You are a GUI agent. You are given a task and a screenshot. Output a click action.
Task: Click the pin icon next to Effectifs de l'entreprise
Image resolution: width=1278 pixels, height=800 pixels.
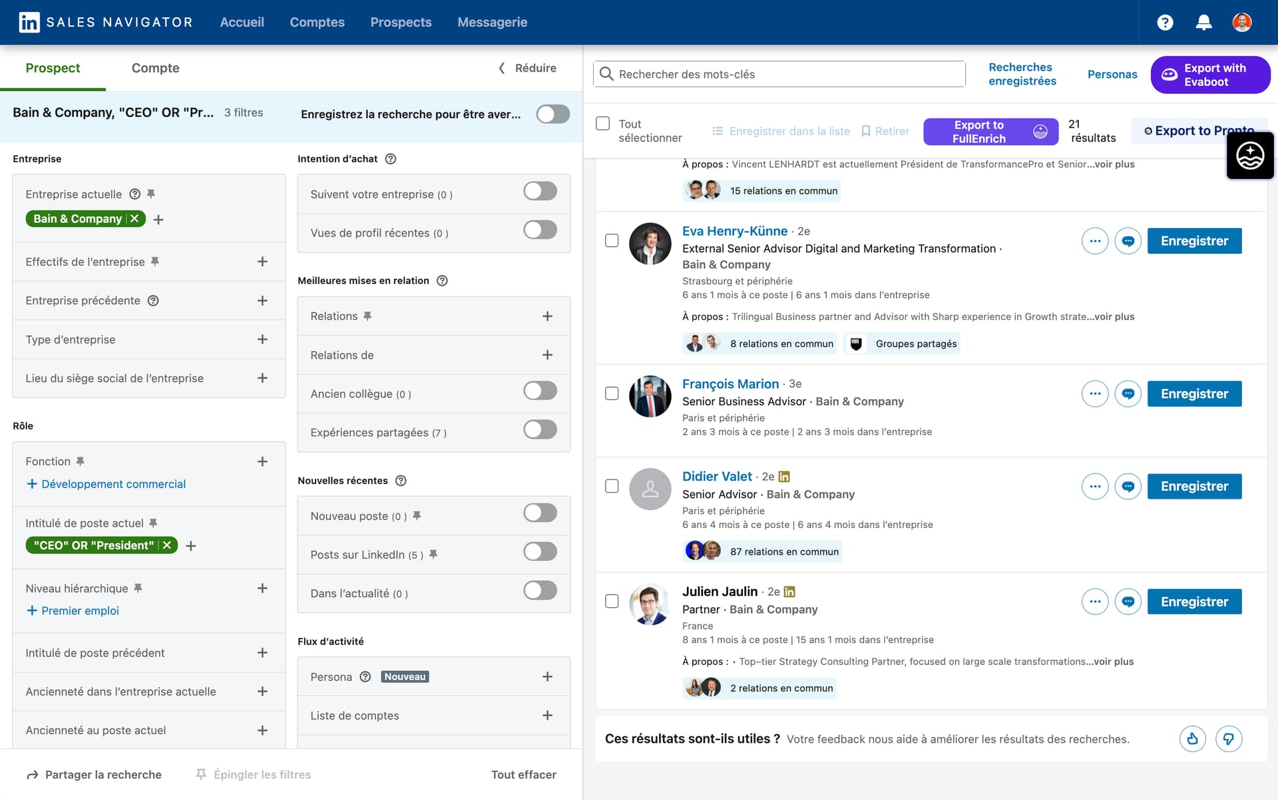pos(154,262)
